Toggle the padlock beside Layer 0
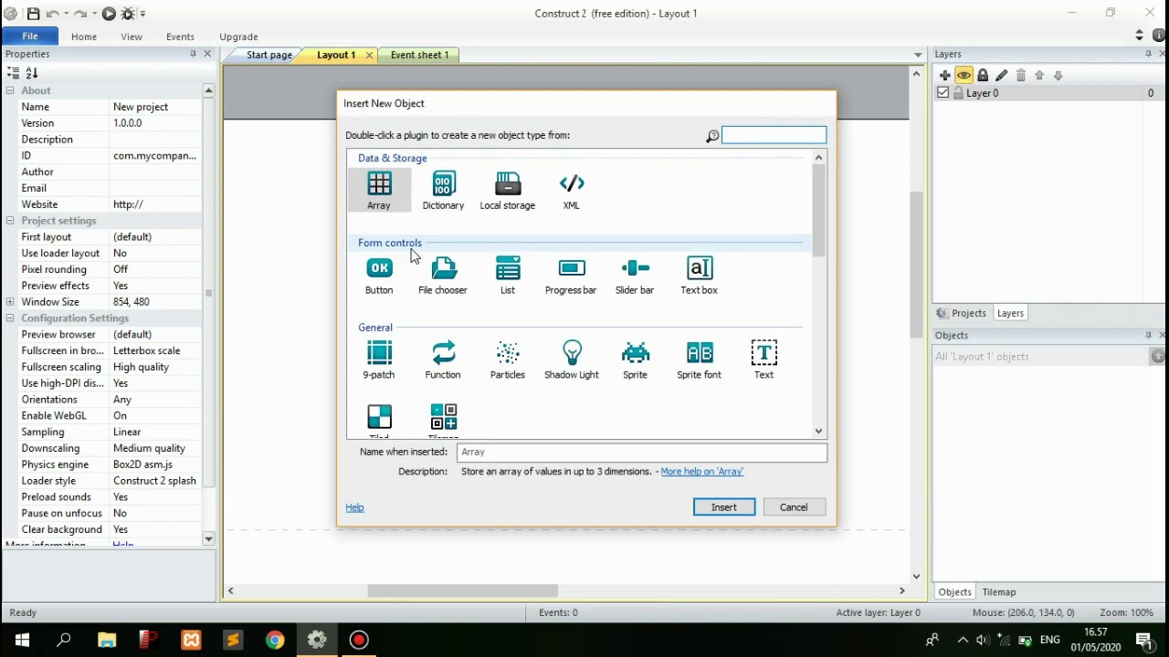This screenshot has width=1169, height=657. point(958,93)
